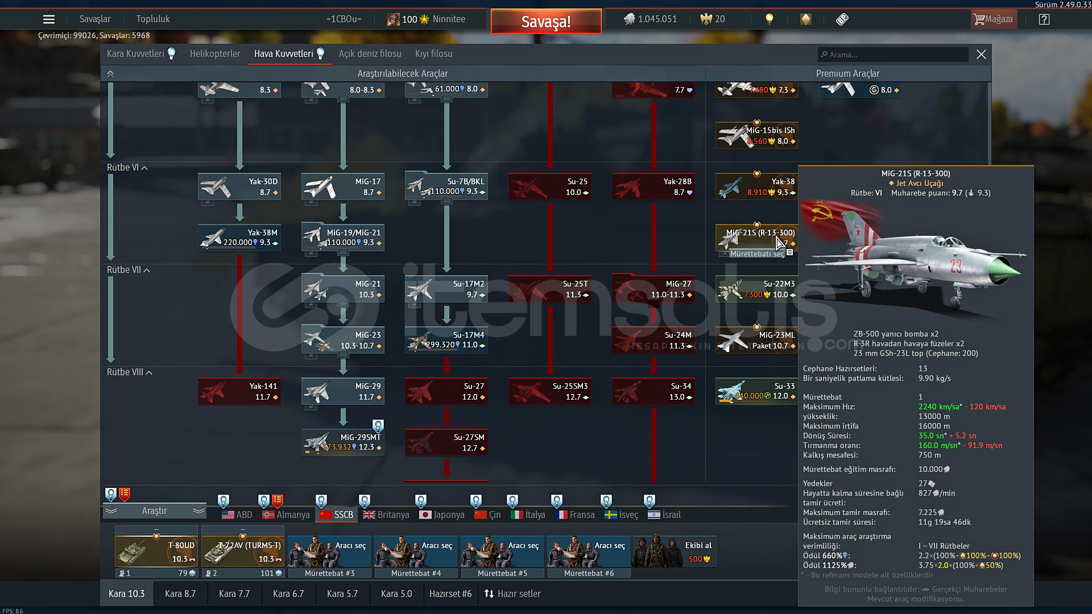The width and height of the screenshot is (1092, 614).
Task: Click the Arama search field
Action: click(893, 55)
